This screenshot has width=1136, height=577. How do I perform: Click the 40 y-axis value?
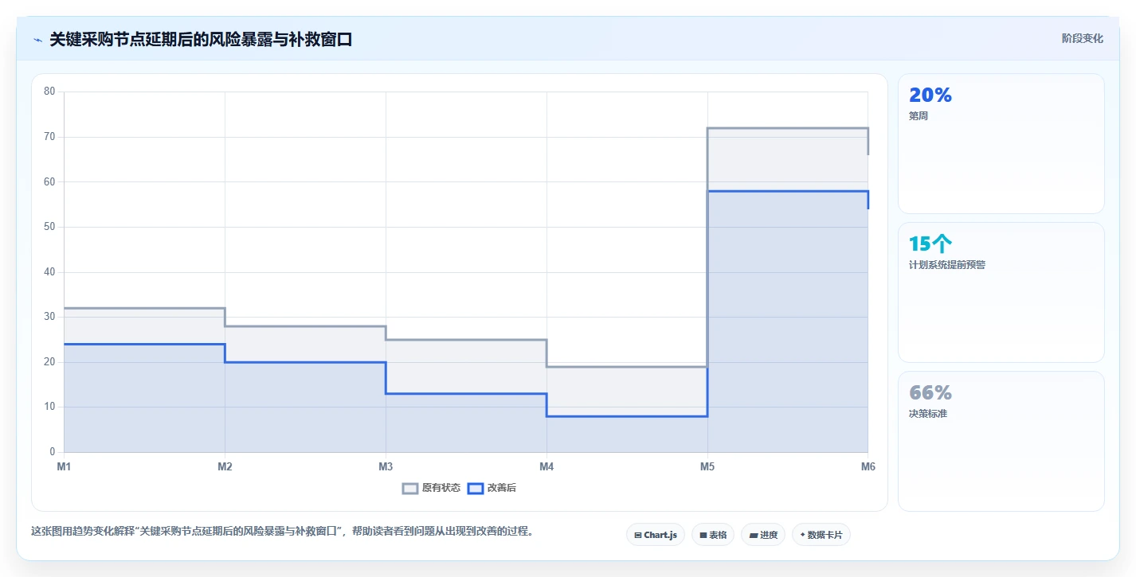click(49, 272)
